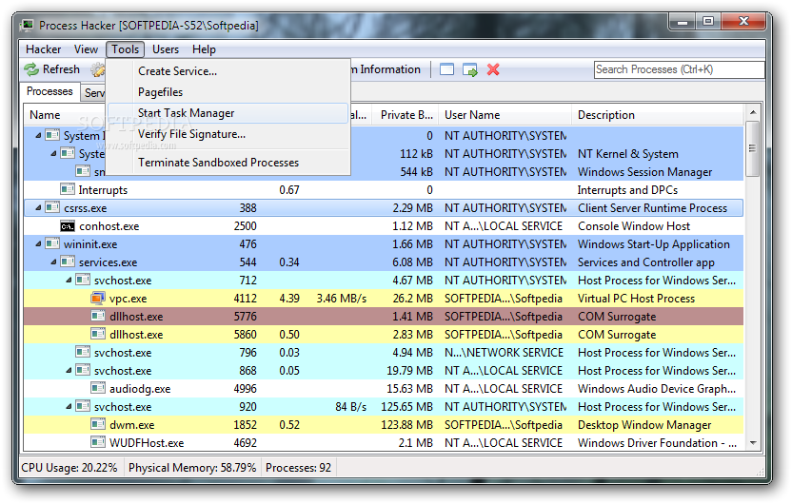Click the audiodg.exe process icon
The width and height of the screenshot is (792, 504).
coord(98,389)
